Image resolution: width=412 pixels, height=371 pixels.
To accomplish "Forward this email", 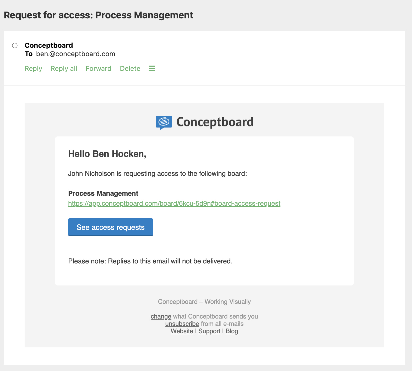I will click(x=99, y=68).
